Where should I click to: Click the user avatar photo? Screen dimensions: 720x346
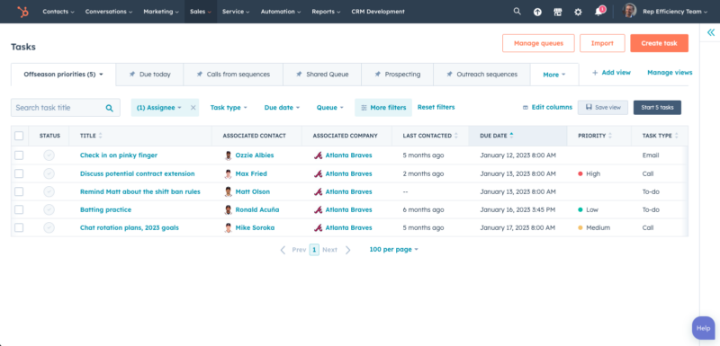629,11
